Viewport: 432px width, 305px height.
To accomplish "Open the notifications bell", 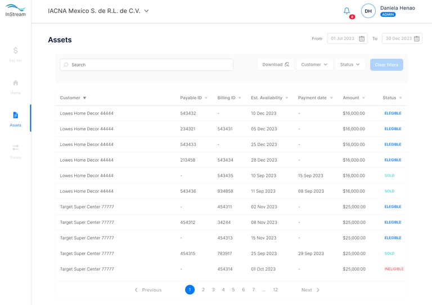I will coord(347,11).
